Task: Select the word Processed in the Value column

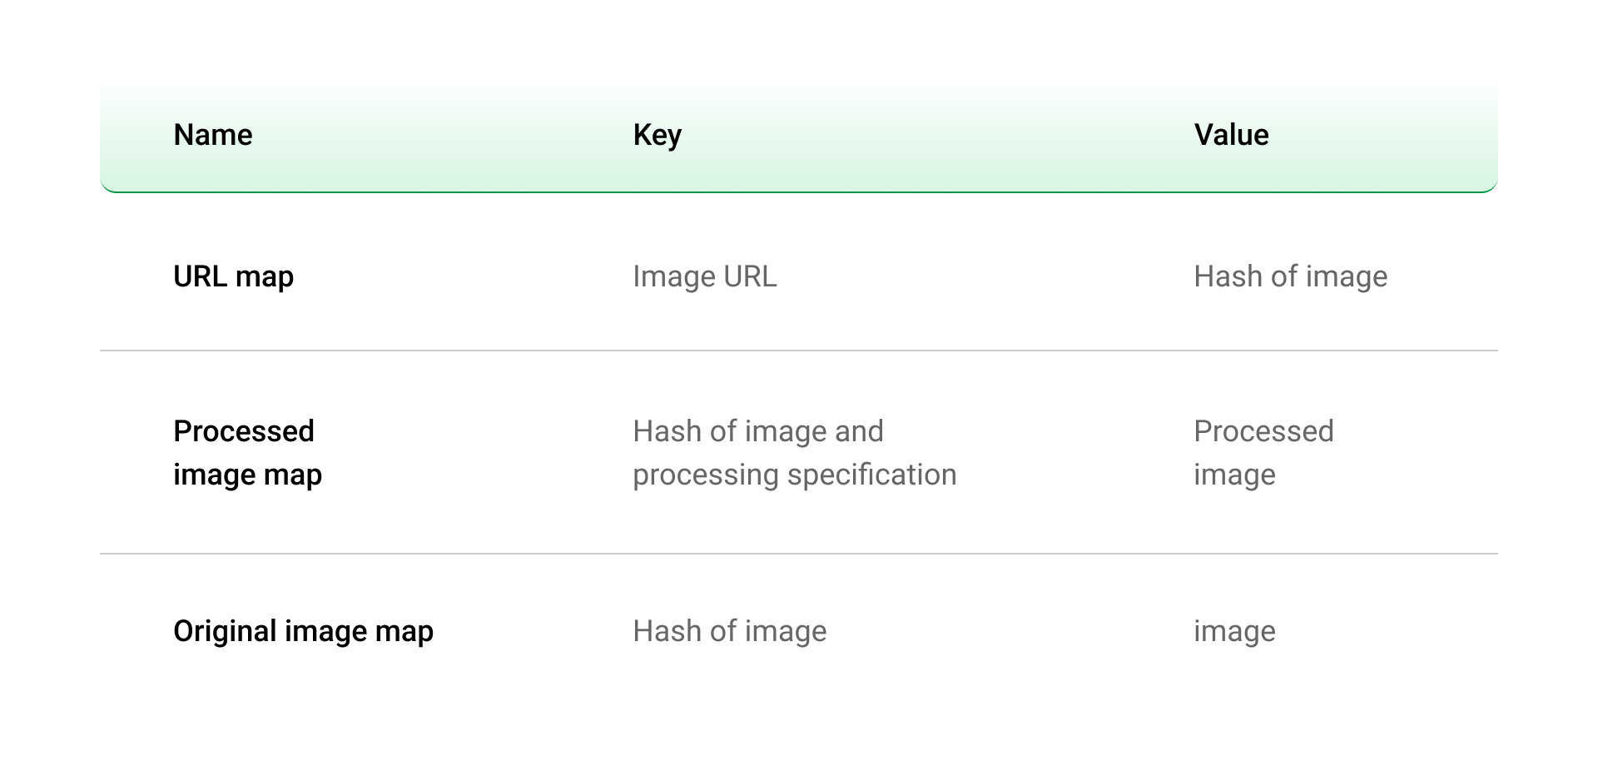Action: [1263, 431]
